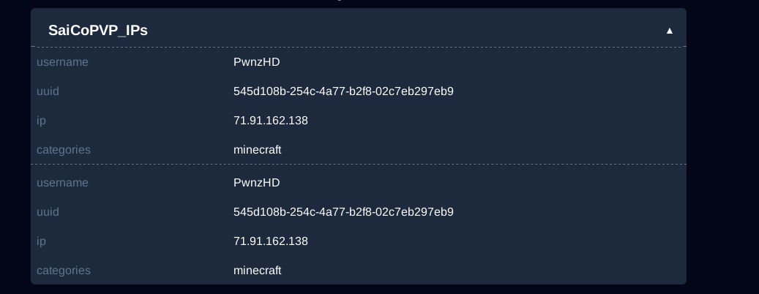The image size is (759, 294).
Task: Click the second record's minecraft category value
Action: click(x=257, y=271)
